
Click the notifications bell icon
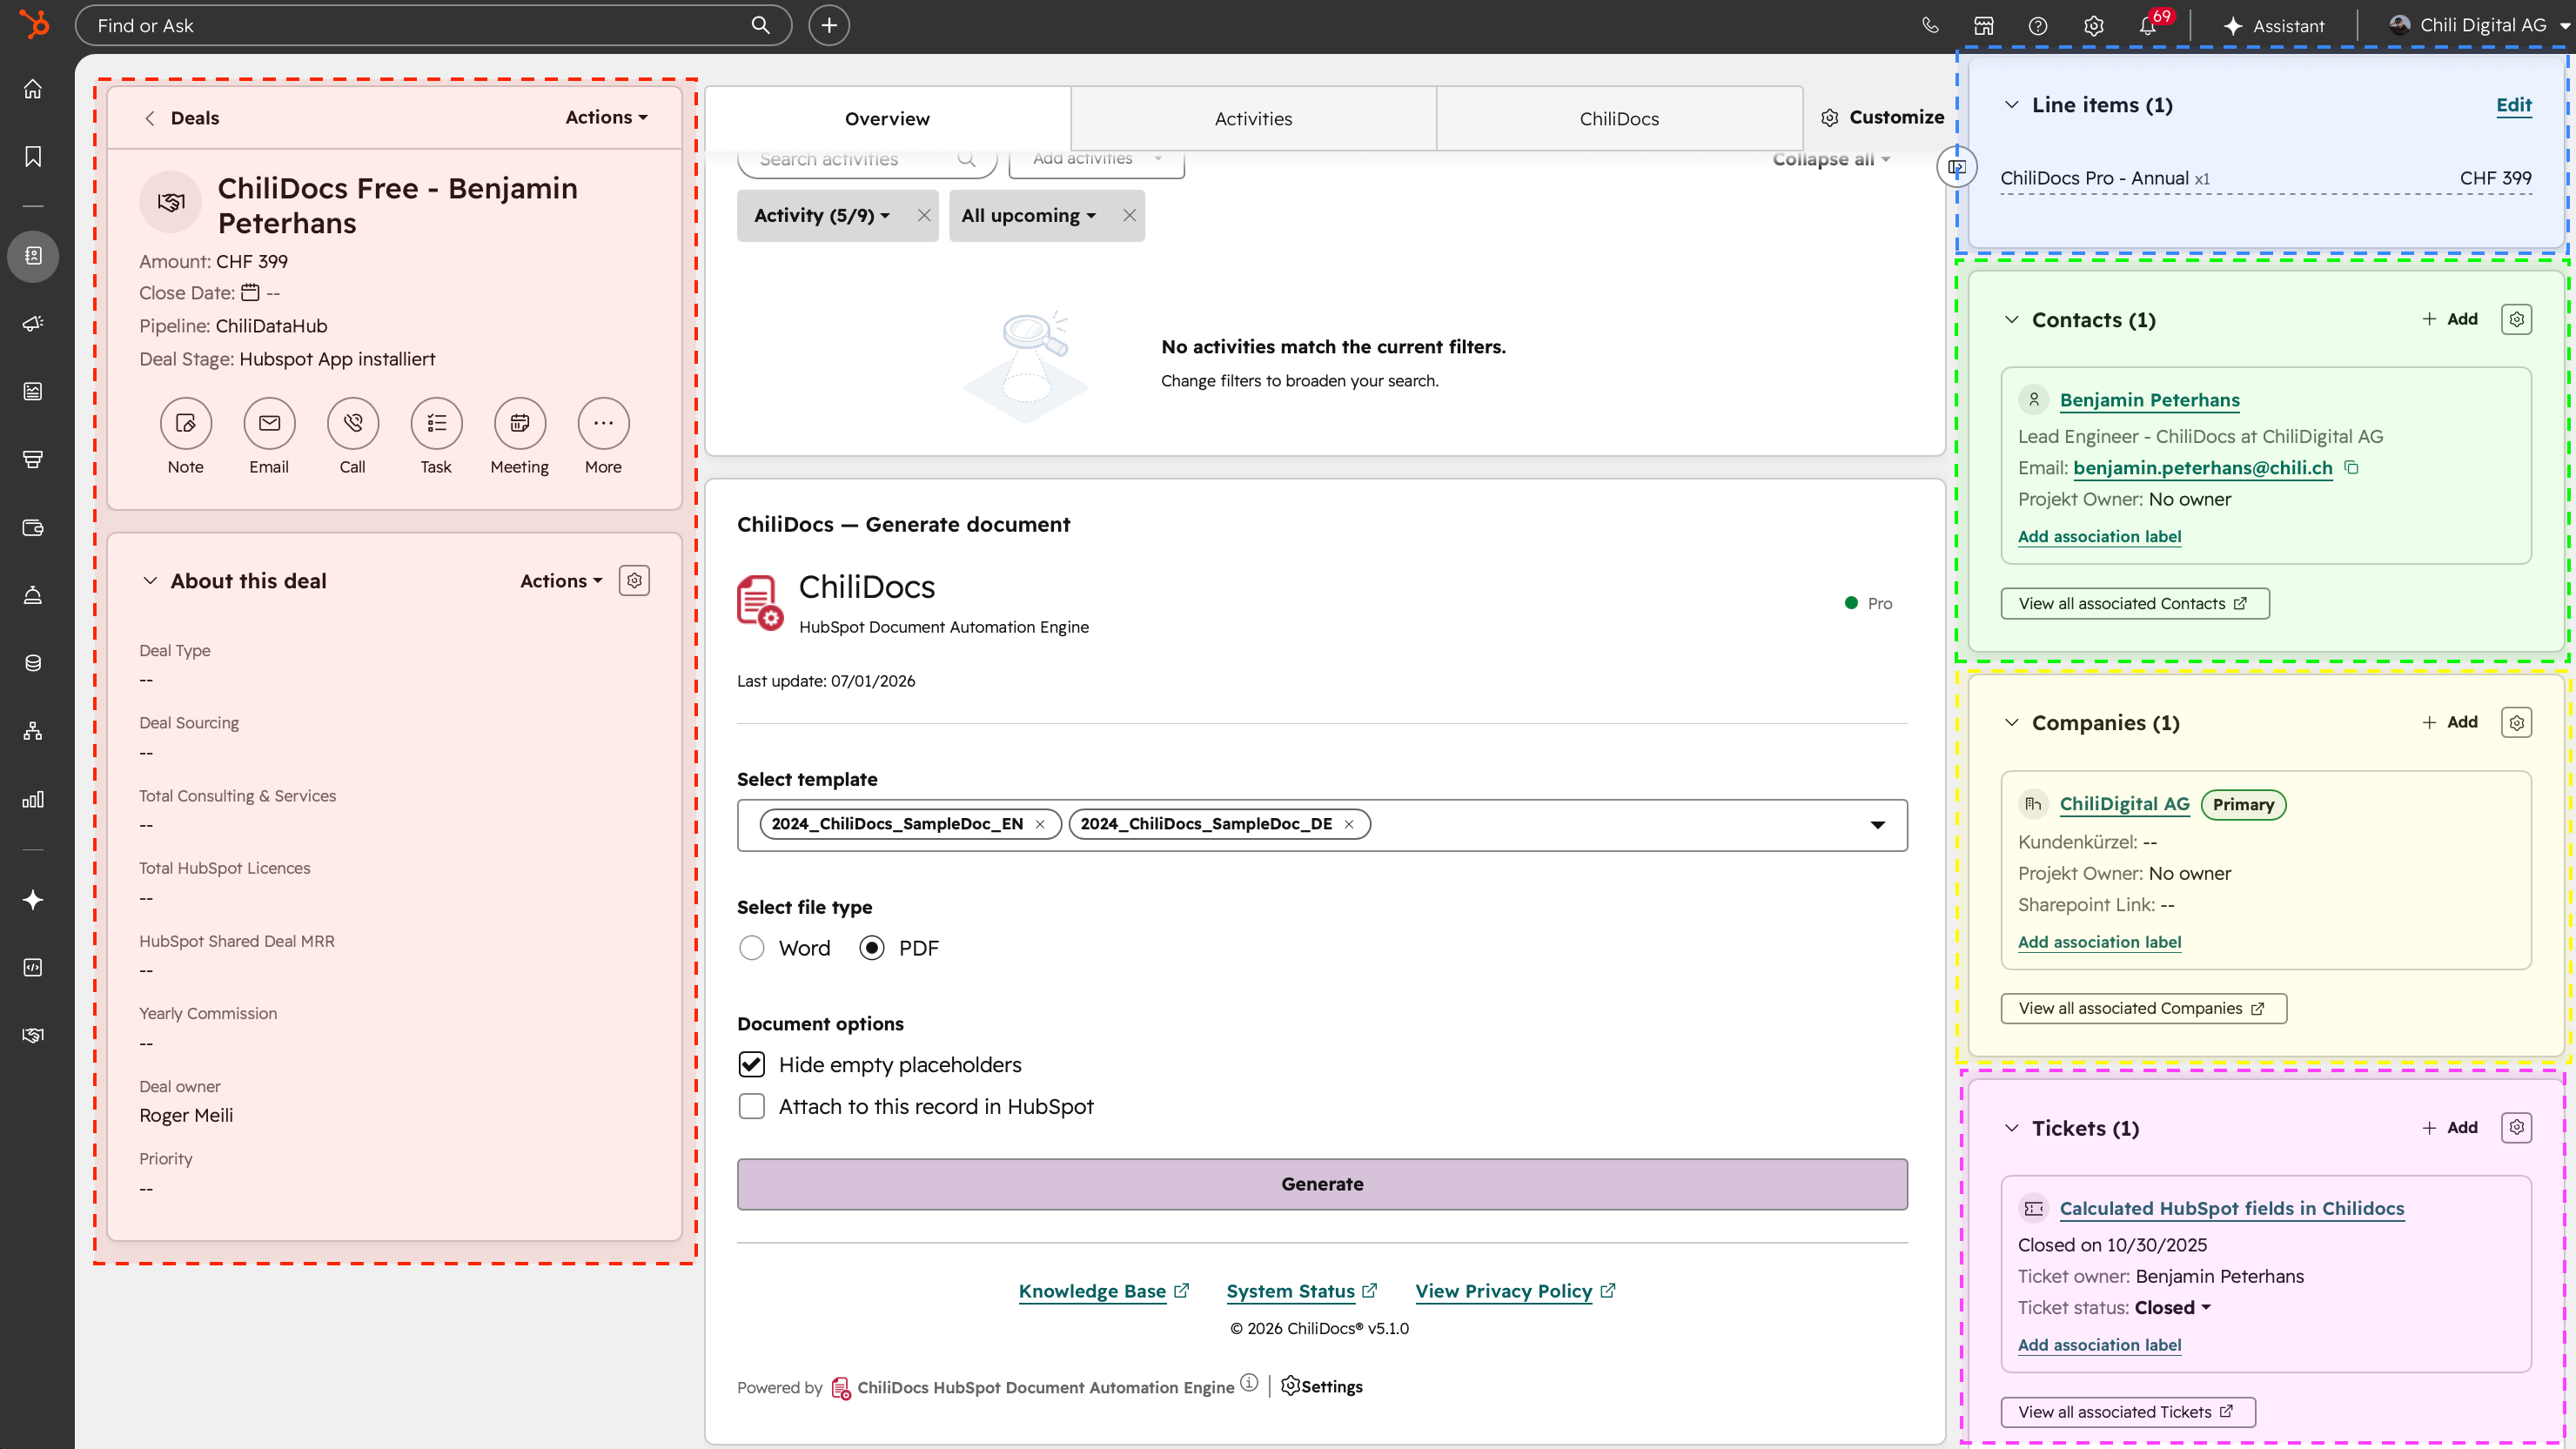pyautogui.click(x=2147, y=26)
